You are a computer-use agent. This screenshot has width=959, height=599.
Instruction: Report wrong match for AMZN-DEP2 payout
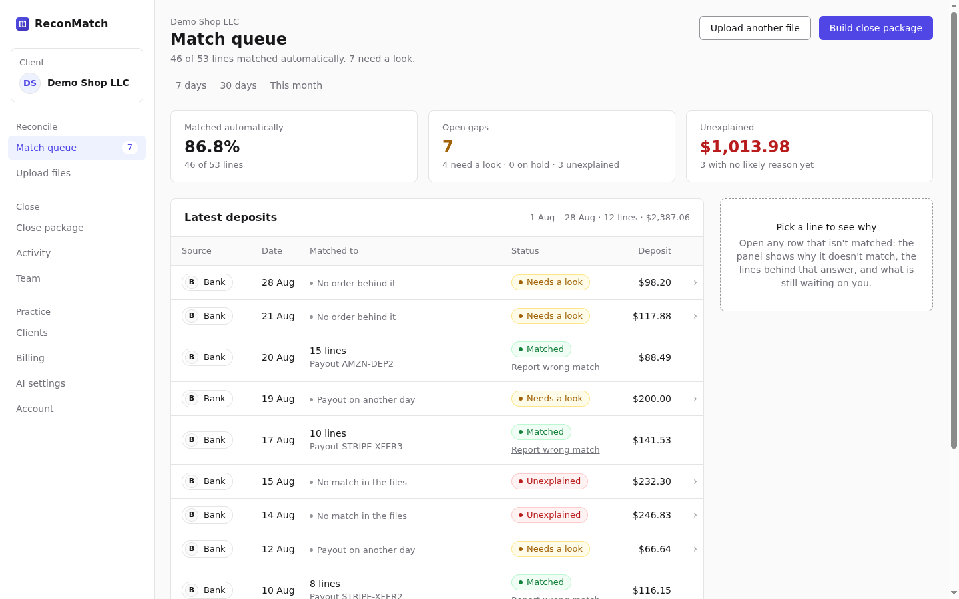click(555, 367)
